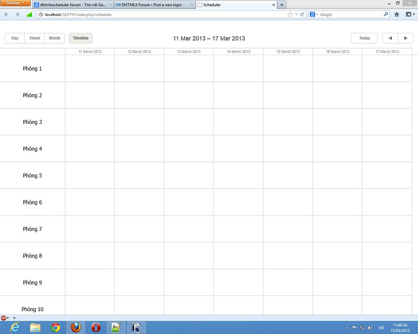The width and height of the screenshot is (418, 334).
Task: Open the volume control in system tray
Action: tap(370, 327)
